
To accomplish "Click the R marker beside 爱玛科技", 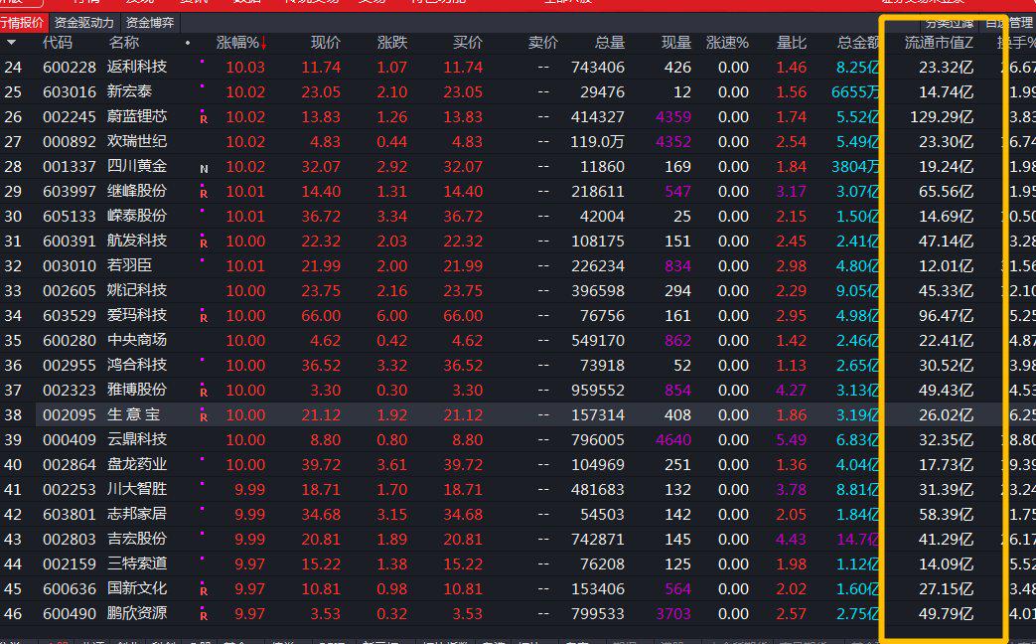I will point(204,318).
